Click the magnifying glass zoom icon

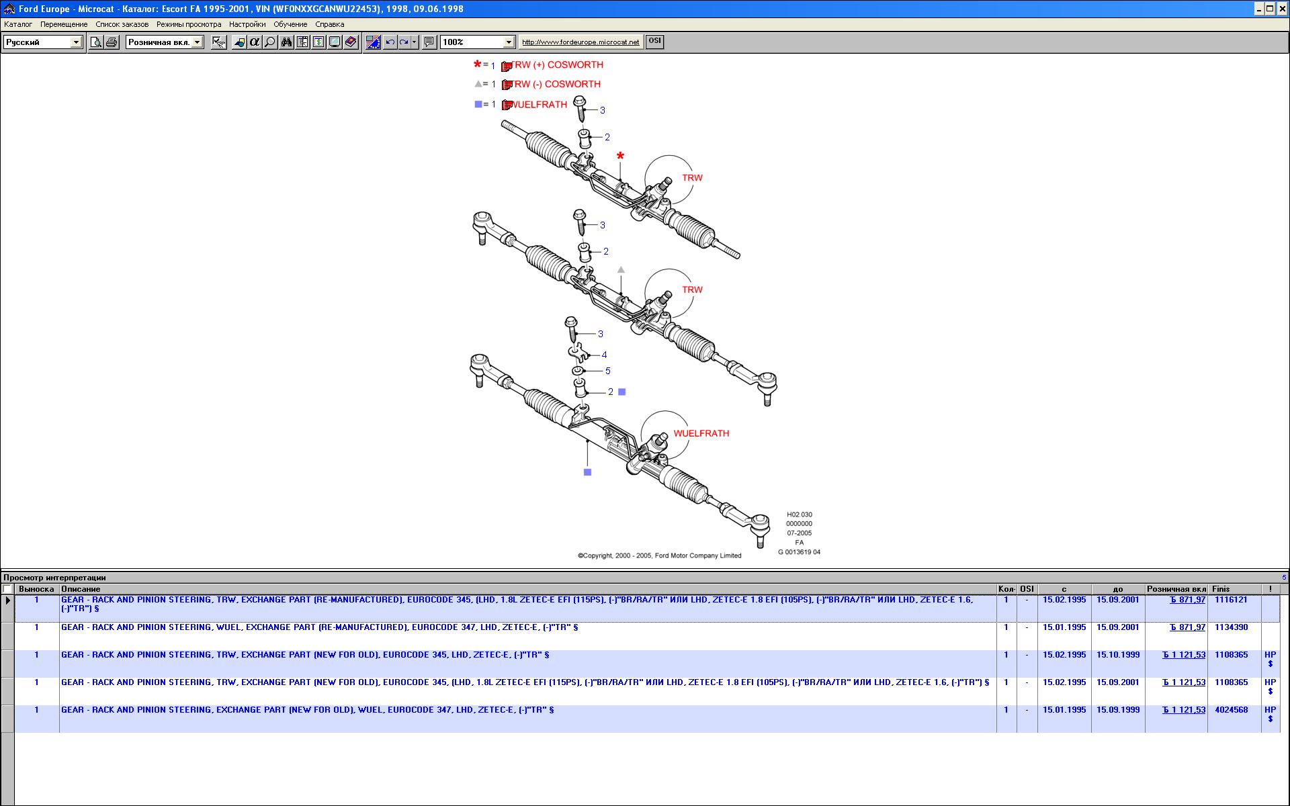[x=270, y=42]
